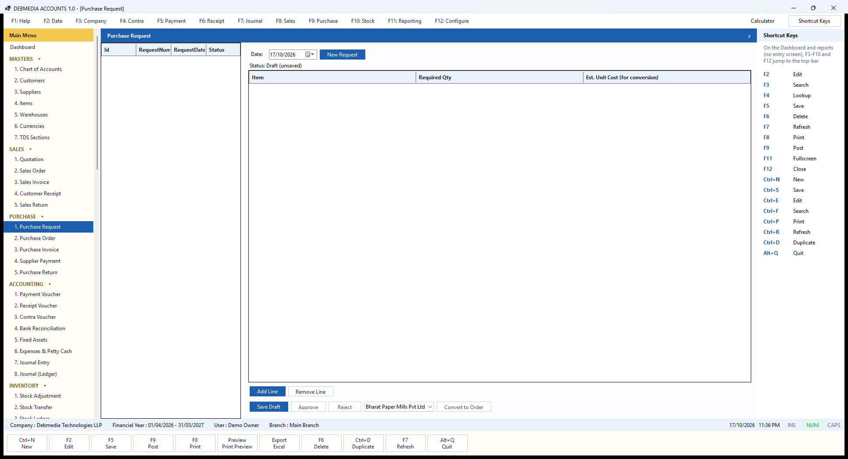The height and width of the screenshot is (459, 848).
Task: Open Customers in the MASTERS list
Action: point(48,81)
